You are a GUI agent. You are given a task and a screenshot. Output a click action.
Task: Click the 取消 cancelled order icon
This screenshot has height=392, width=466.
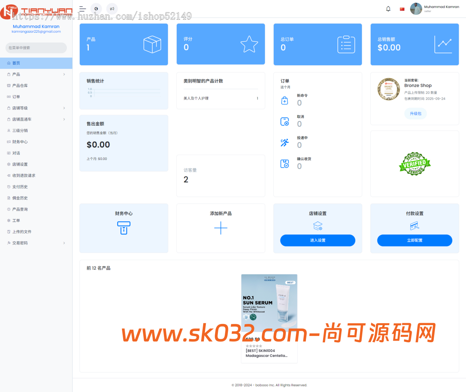284,121
